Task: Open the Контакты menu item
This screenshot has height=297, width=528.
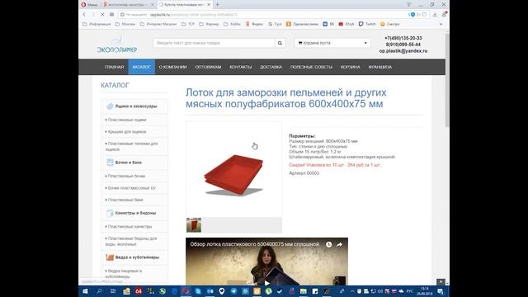Action: [x=240, y=67]
